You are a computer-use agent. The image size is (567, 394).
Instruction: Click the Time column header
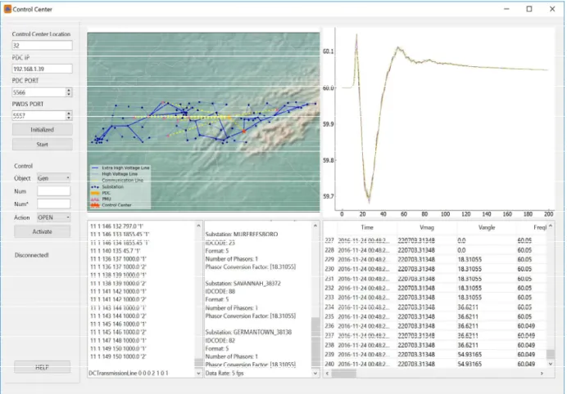pyautogui.click(x=367, y=227)
